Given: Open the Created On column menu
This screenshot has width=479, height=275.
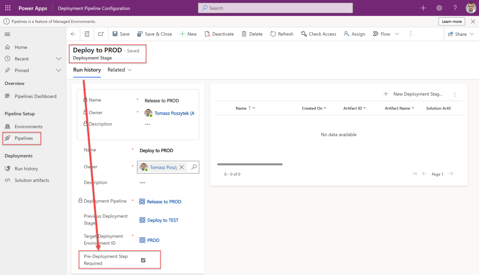Looking at the screenshot, I should [314, 108].
